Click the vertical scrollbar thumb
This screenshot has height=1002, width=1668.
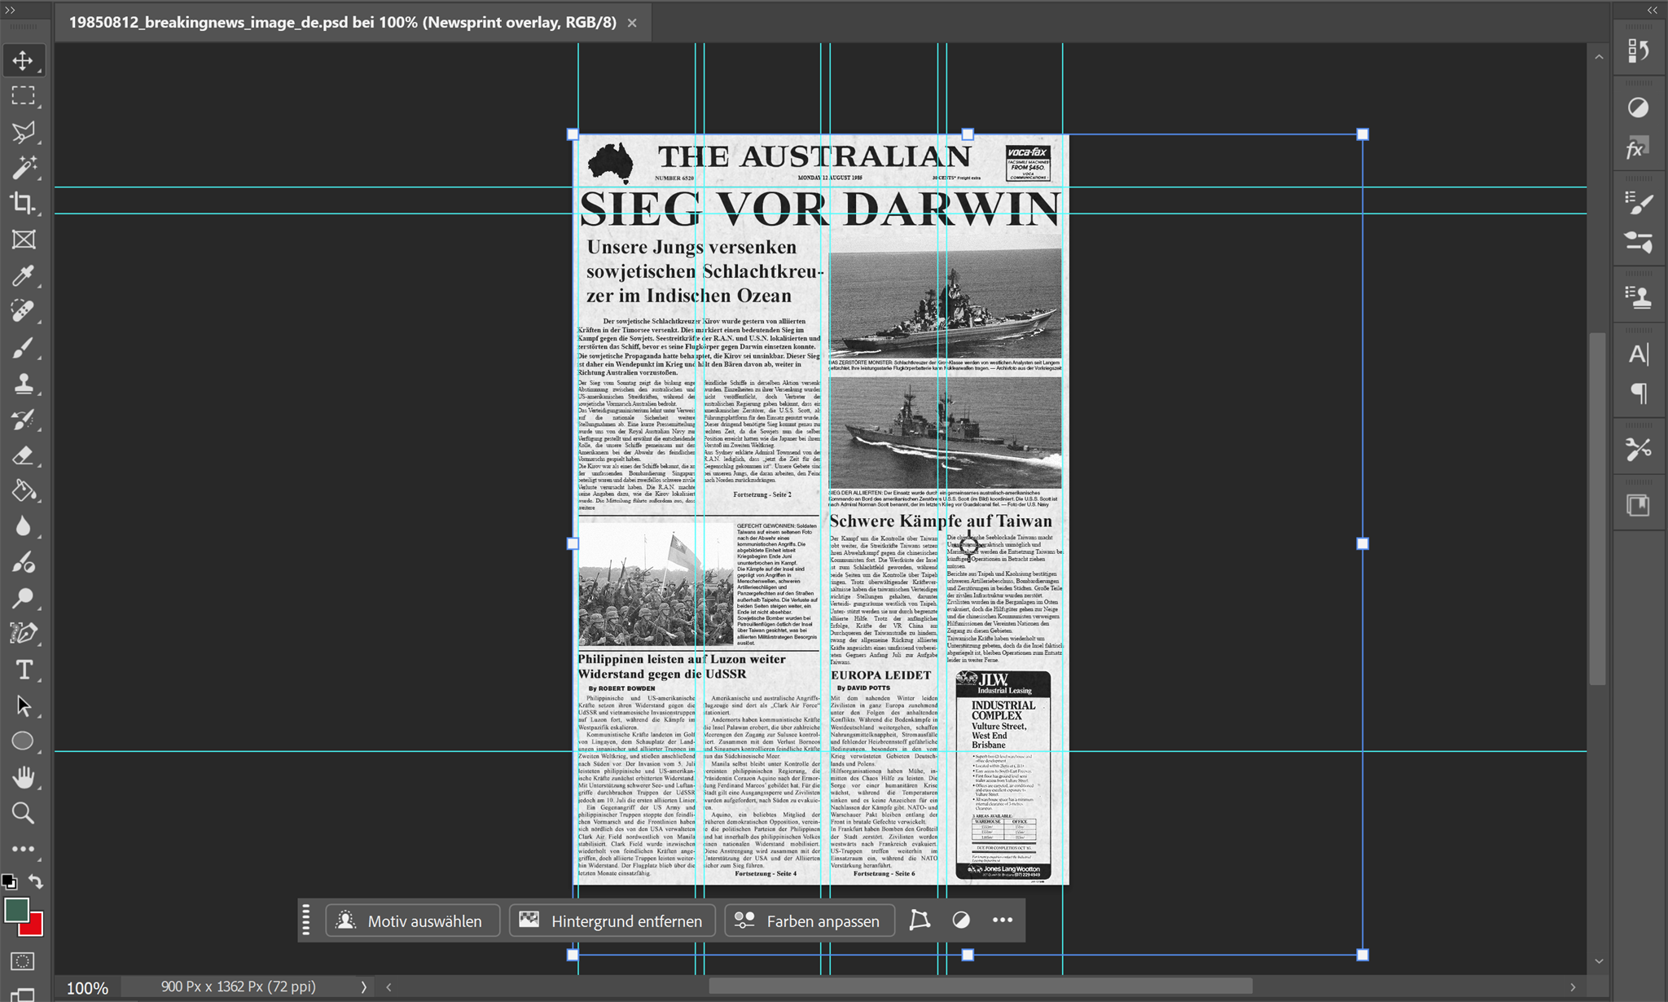pyautogui.click(x=1599, y=509)
